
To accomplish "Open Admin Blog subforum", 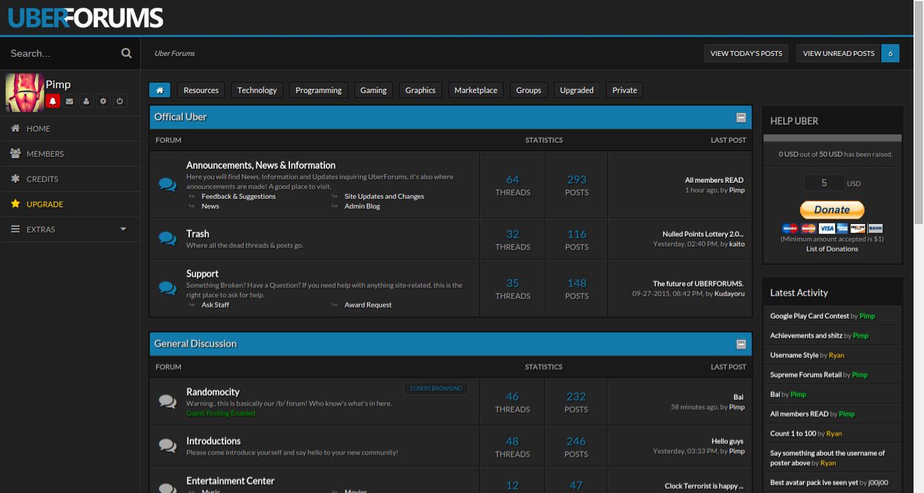I will 362,207.
